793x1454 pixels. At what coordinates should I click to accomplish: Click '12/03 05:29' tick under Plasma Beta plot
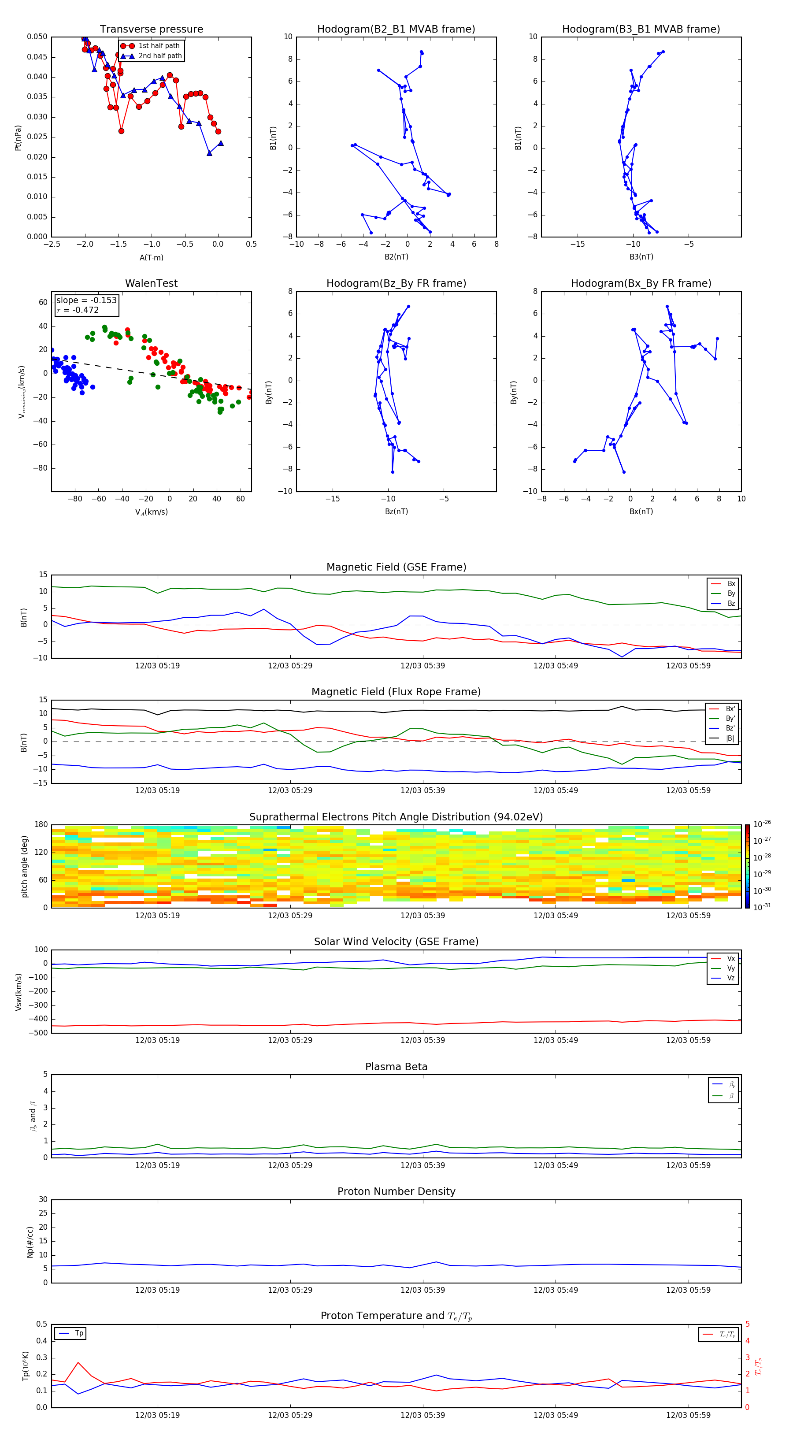coord(289,1165)
